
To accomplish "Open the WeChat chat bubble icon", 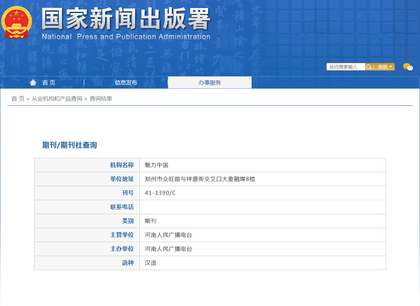I will click(407, 67).
